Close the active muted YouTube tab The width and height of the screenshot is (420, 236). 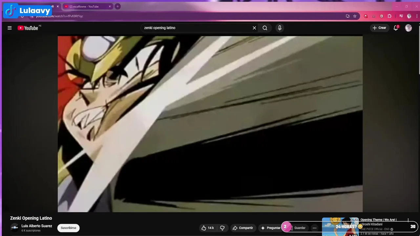tap(58, 6)
